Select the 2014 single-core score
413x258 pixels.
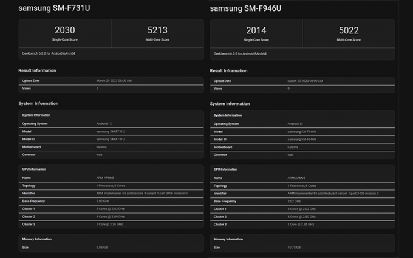(x=256, y=30)
